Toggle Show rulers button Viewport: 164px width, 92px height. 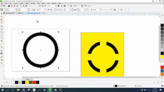pyautogui.click(x=62, y=6)
